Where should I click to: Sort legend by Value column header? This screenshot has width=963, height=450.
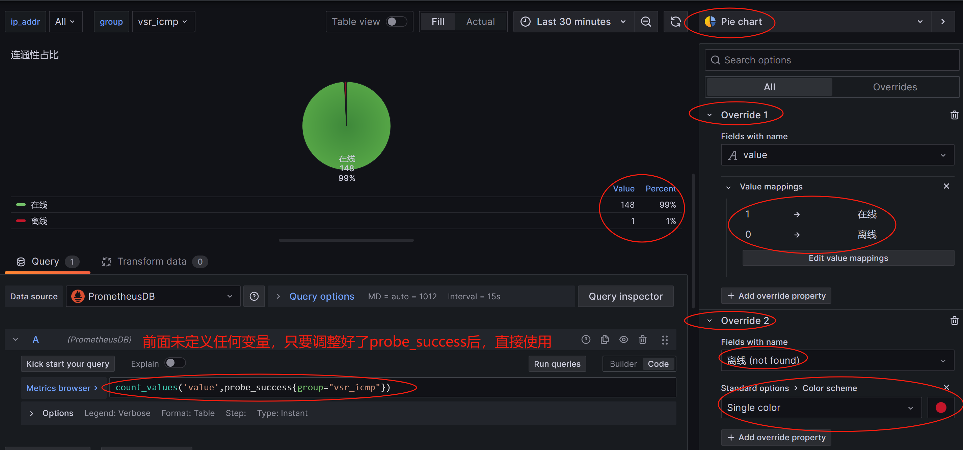pos(623,188)
